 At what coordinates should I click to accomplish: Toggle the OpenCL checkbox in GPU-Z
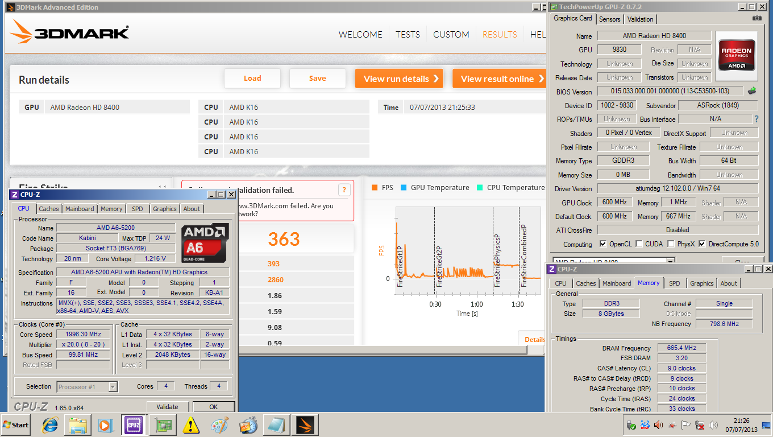603,244
